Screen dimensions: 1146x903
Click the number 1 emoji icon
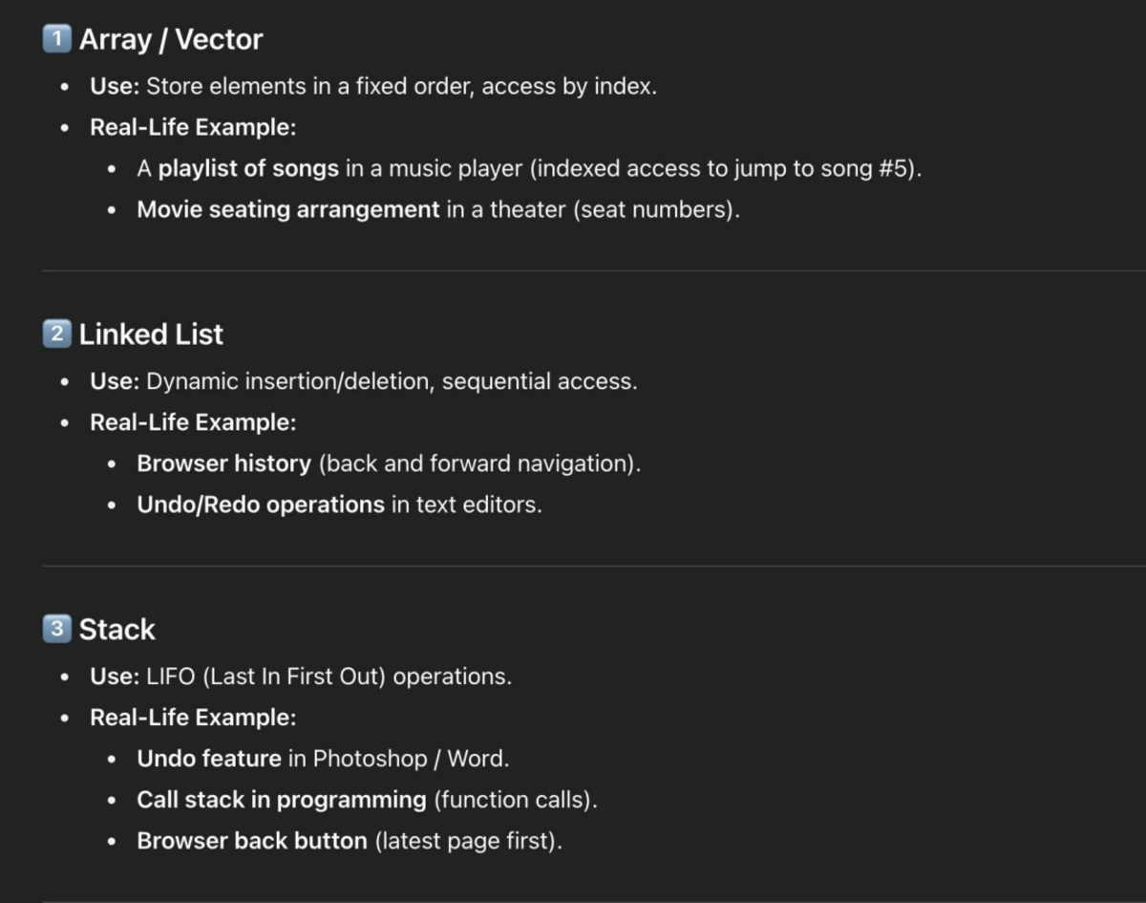click(57, 39)
